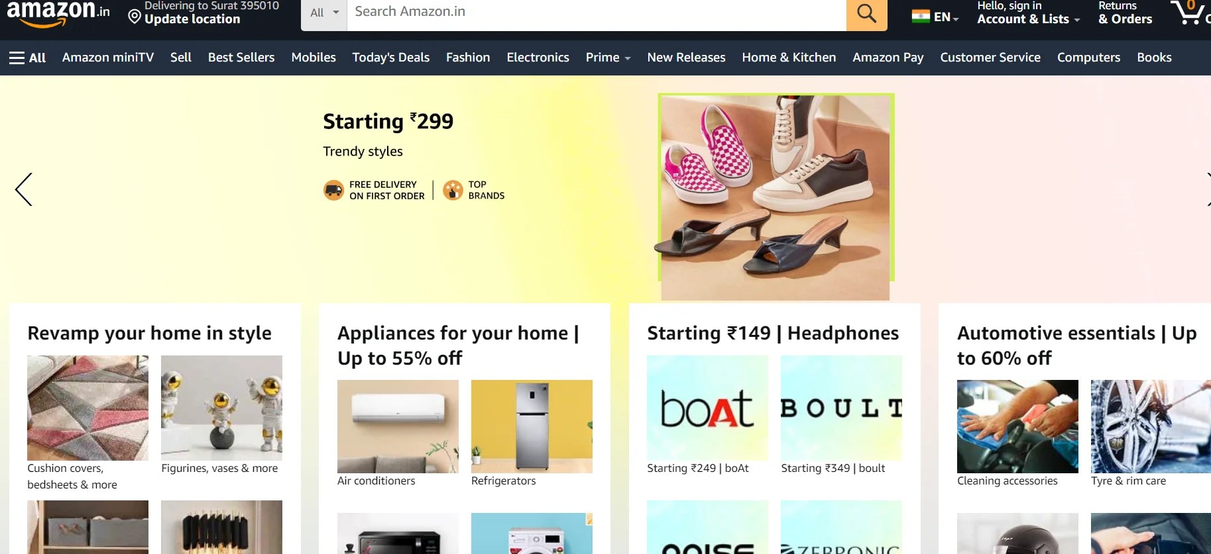The height and width of the screenshot is (554, 1211).
Task: Open Best Sellers menu item
Action: [241, 58]
